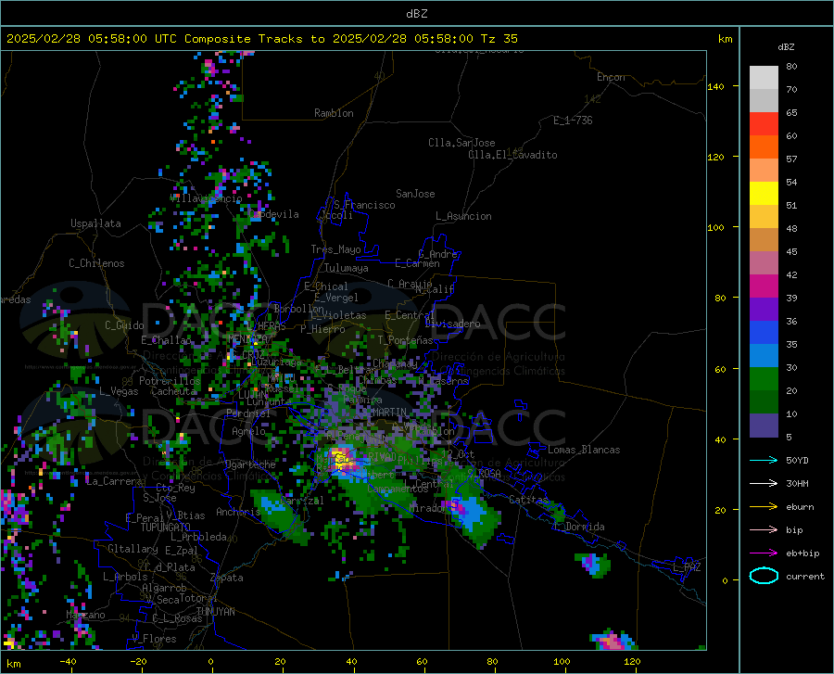The image size is (834, 674).
Task: Click the 'TUNUYAN' map label
Action: click(x=215, y=611)
